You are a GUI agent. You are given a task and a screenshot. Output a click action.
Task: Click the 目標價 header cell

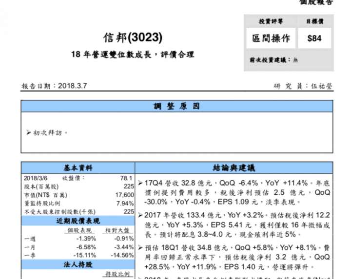point(315,21)
